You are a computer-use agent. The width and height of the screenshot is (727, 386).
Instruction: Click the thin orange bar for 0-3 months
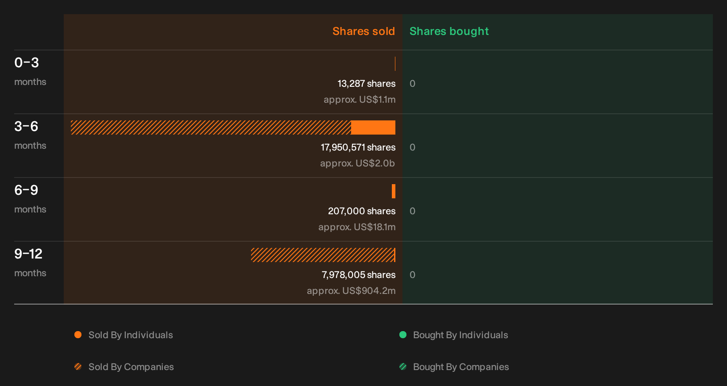coord(395,64)
